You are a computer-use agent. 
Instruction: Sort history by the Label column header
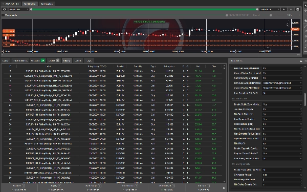tap(48, 67)
